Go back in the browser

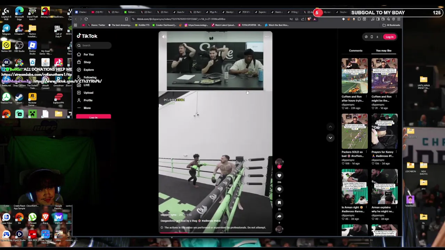pos(76,19)
